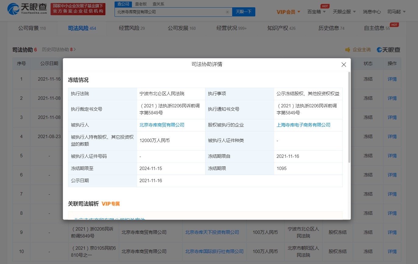Viewport: 418px width, 264px height.
Task: Open 上海寺库电子商务有限公司 link in dialog
Action: coord(303,125)
